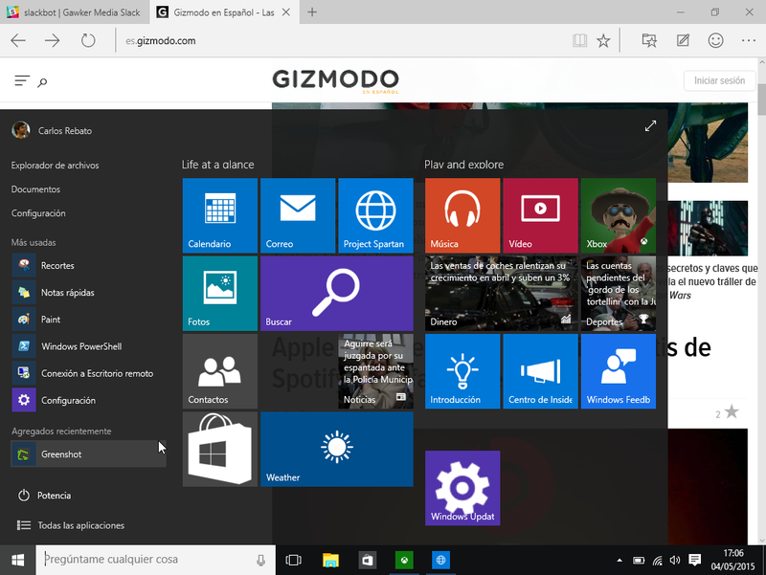This screenshot has width=766, height=575.
Task: Open the Vídeo tile
Action: [x=540, y=215]
